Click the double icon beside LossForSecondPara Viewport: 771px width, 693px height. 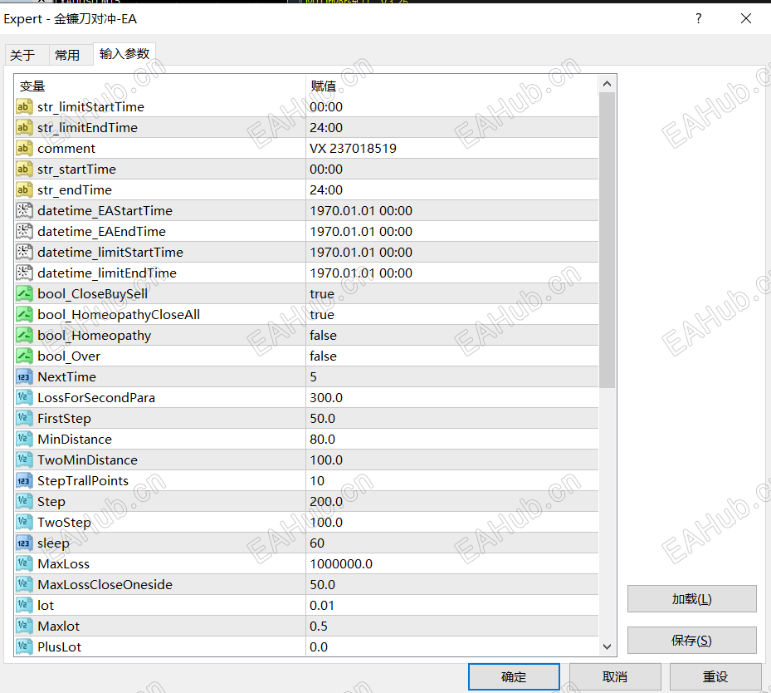click(23, 398)
